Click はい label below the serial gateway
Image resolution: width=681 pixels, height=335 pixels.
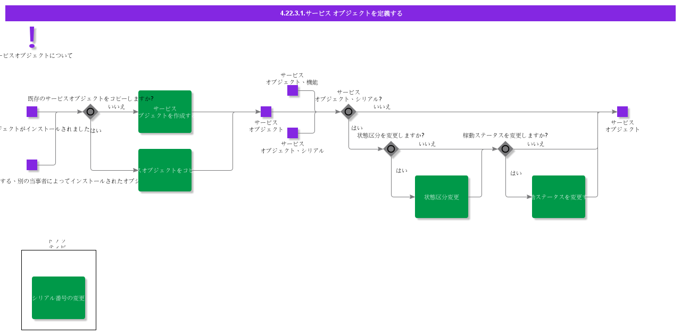point(356,128)
